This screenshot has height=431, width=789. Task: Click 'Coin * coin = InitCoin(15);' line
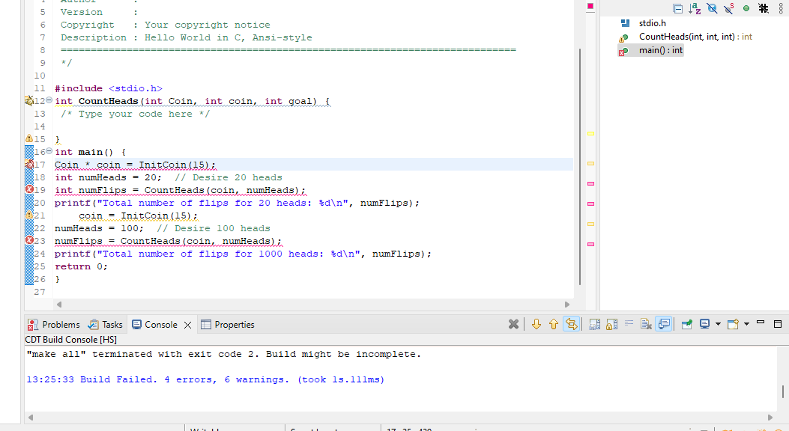point(136,165)
